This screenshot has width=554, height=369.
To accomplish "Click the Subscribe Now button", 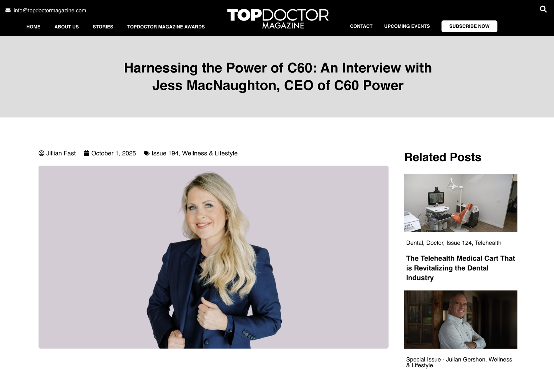I will [x=469, y=26].
